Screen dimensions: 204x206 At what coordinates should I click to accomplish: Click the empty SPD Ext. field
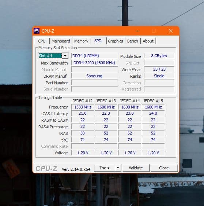click(x=159, y=63)
